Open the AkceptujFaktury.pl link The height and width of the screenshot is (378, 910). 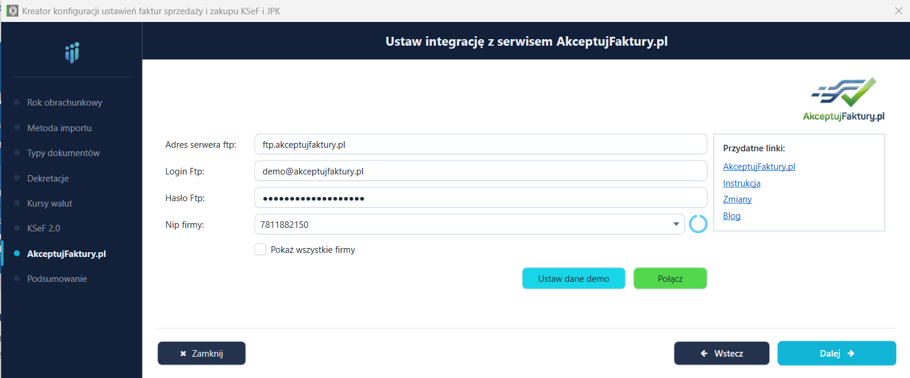tap(759, 167)
